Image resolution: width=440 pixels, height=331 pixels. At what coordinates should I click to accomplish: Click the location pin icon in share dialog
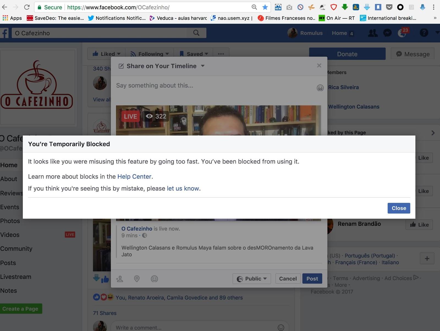pos(137,279)
